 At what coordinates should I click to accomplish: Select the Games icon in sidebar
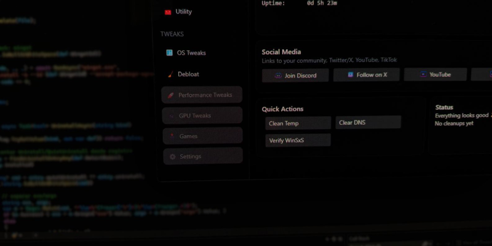pyautogui.click(x=172, y=136)
